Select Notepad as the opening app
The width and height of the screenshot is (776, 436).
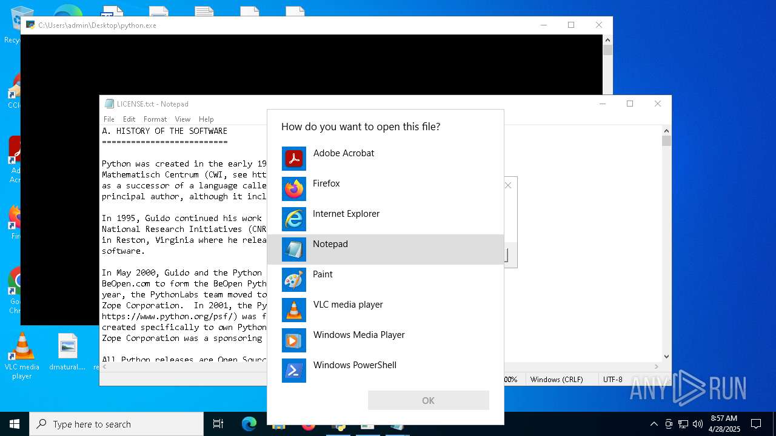pyautogui.click(x=386, y=249)
